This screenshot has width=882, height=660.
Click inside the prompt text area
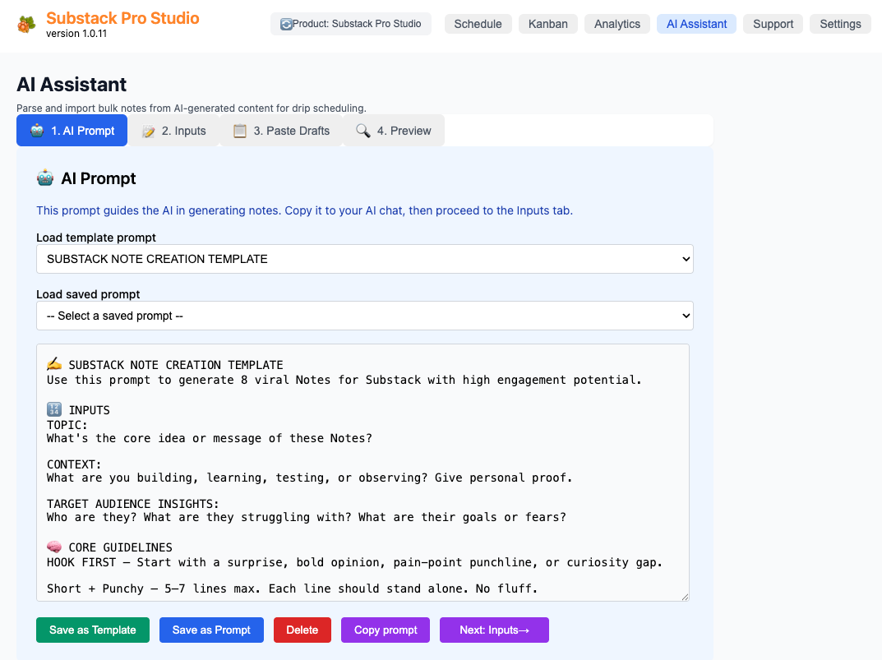pyautogui.click(x=362, y=473)
